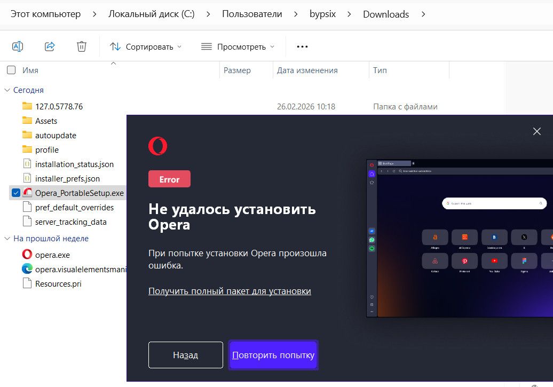Sort by the Размер column header
Image resolution: width=553 pixels, height=387 pixels.
point(237,70)
